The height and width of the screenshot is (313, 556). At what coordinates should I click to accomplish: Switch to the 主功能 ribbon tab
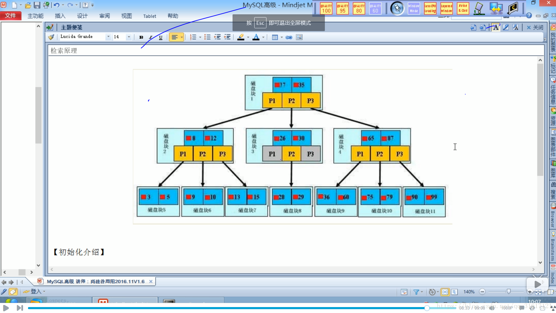click(35, 16)
